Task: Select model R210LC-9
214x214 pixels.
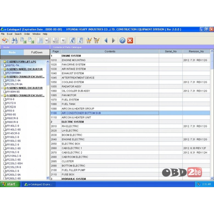Action: click(x=13, y=152)
